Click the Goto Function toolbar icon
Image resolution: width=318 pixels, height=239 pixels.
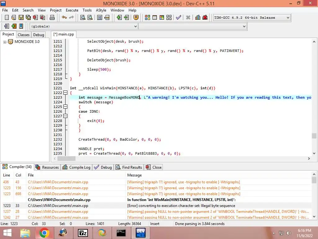click(x=100, y=17)
